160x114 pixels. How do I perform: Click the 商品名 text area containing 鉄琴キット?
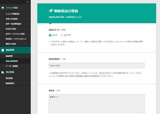tap(97, 104)
